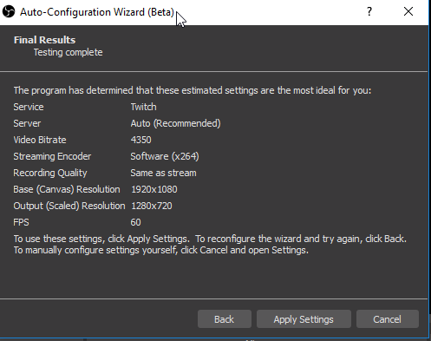This screenshot has height=341, width=431.
Task: Select the output resolution '1280x720'
Action: click(152, 206)
